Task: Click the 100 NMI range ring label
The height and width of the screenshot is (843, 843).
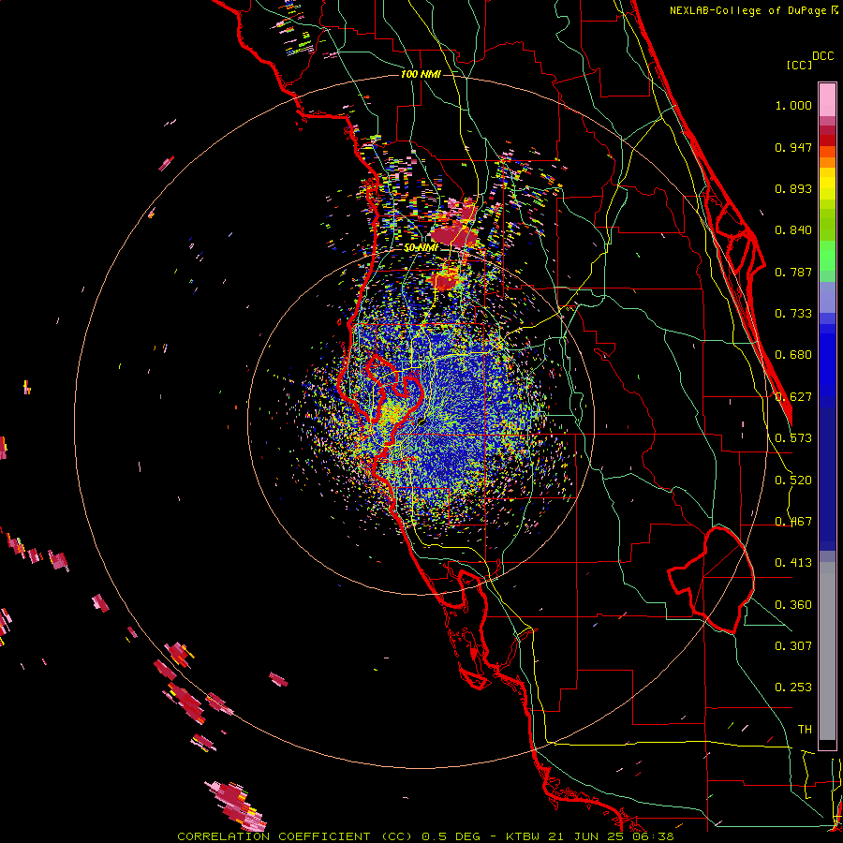Action: [x=421, y=74]
